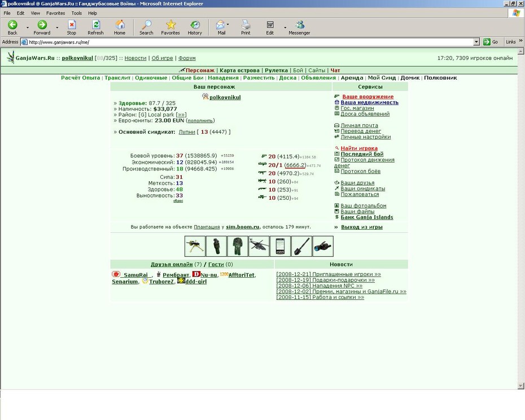The width and height of the screenshot is (525, 420).
Task: Open Банк Ganja Islands link
Action: [x=366, y=217]
